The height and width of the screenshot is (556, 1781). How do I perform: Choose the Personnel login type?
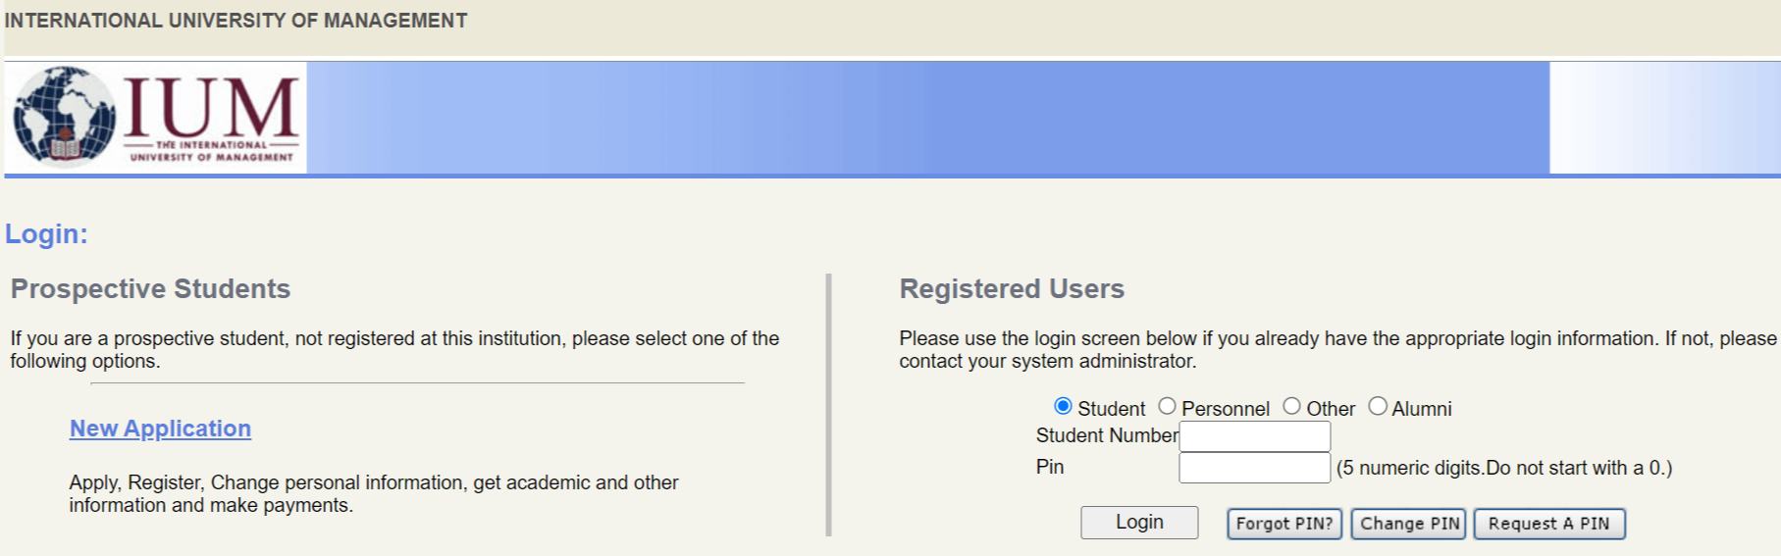pyautogui.click(x=1167, y=406)
